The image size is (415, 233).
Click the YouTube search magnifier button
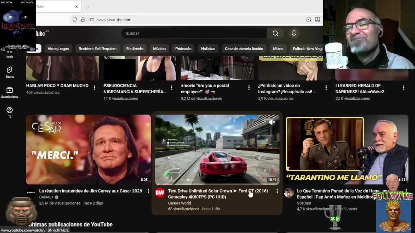click(x=275, y=33)
